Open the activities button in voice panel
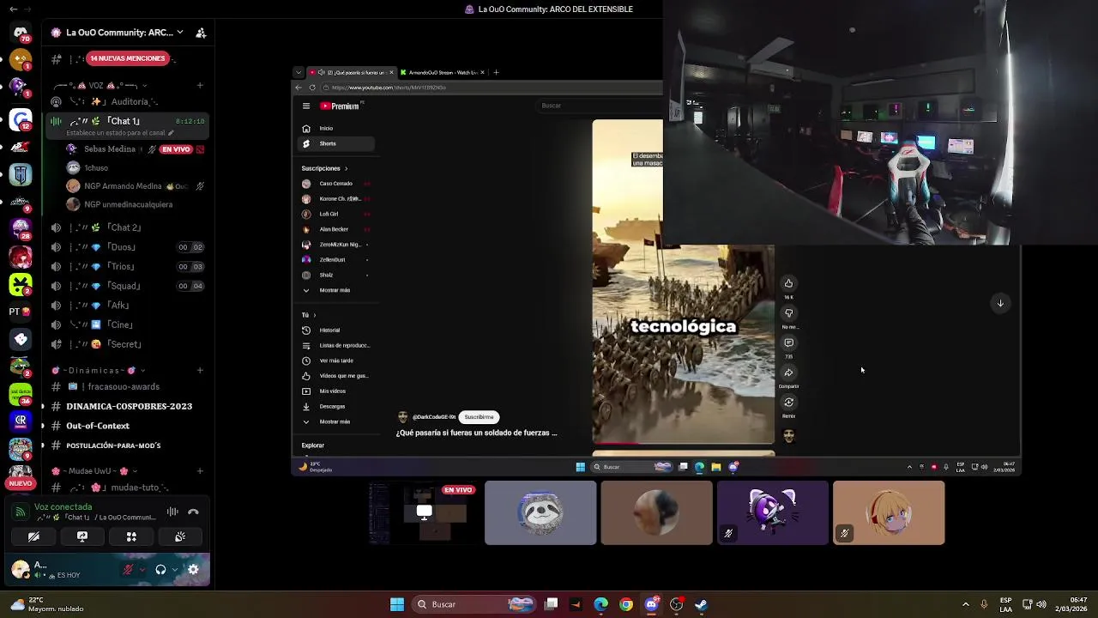This screenshot has height=618, width=1098. 131,536
